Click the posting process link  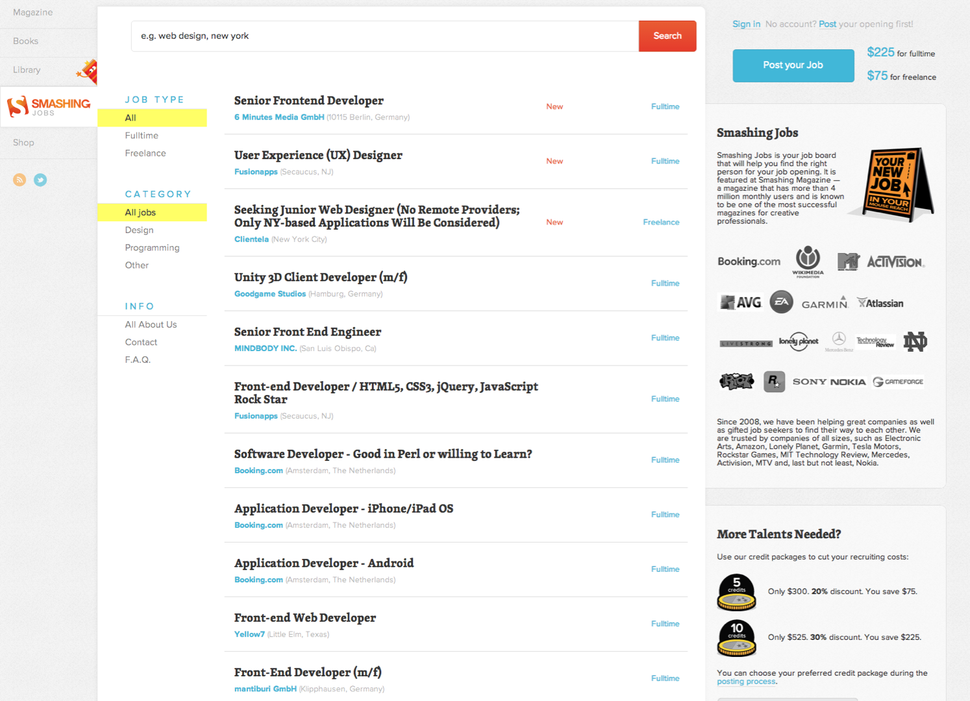pyautogui.click(x=746, y=682)
